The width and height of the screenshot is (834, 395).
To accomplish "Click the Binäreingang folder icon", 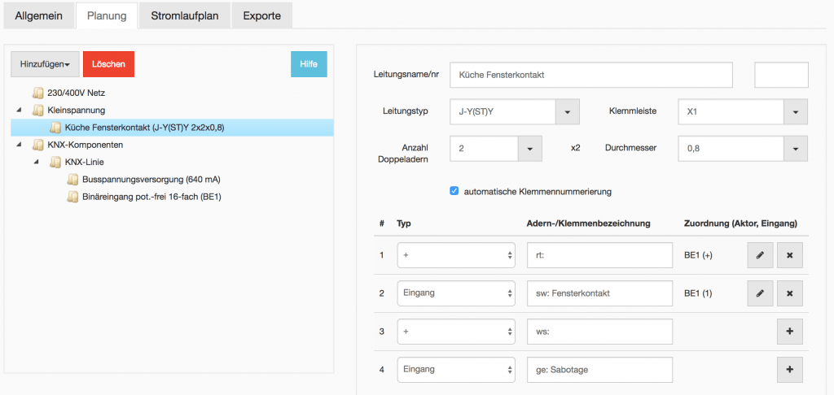I will (x=72, y=197).
